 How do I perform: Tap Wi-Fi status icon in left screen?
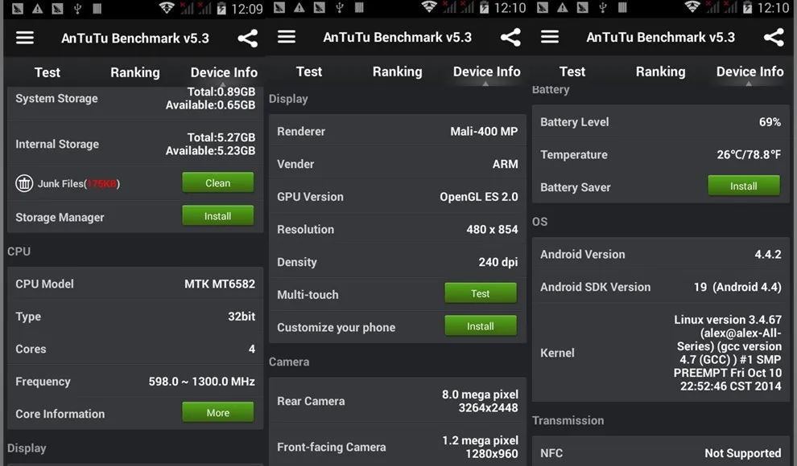(x=166, y=8)
